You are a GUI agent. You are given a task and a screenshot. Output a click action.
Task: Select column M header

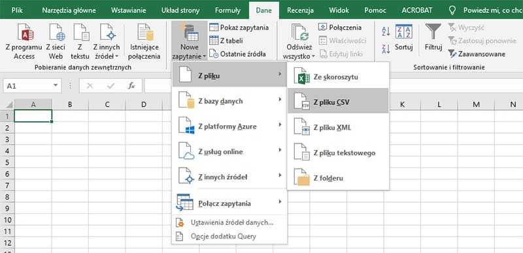pos(476,104)
